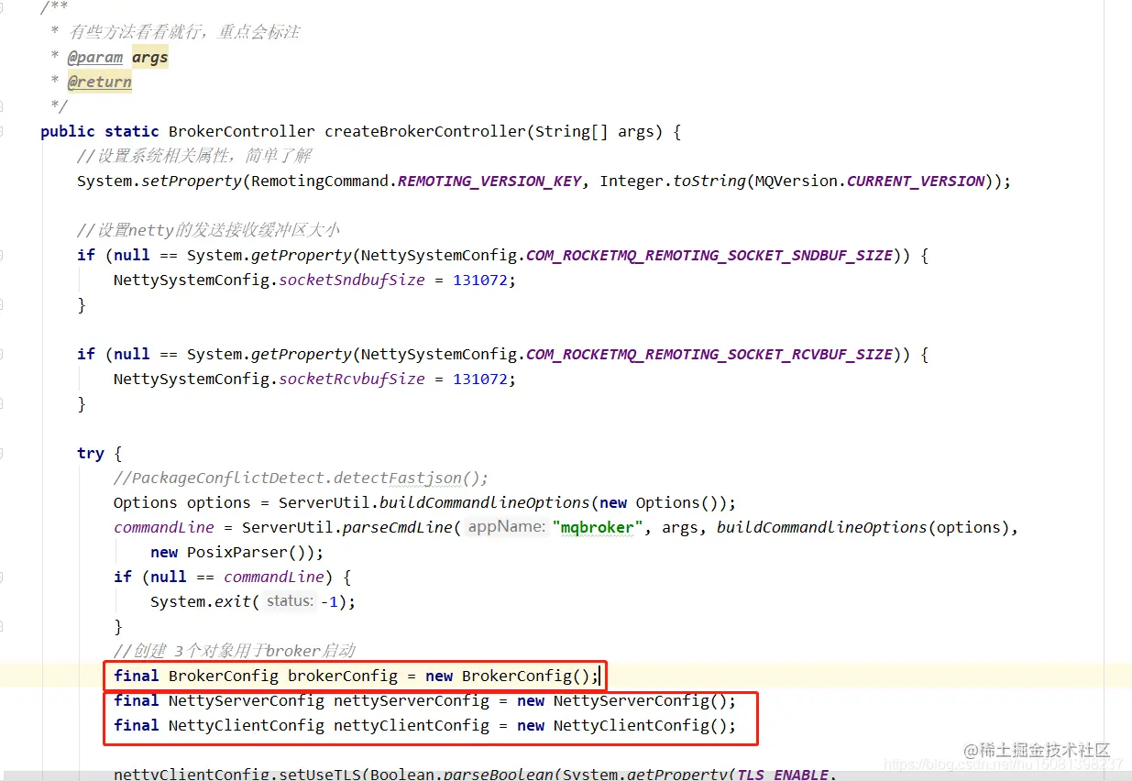Click the NettyClientConfig type on the declaration line
The width and height of the screenshot is (1132, 781).
click(247, 725)
